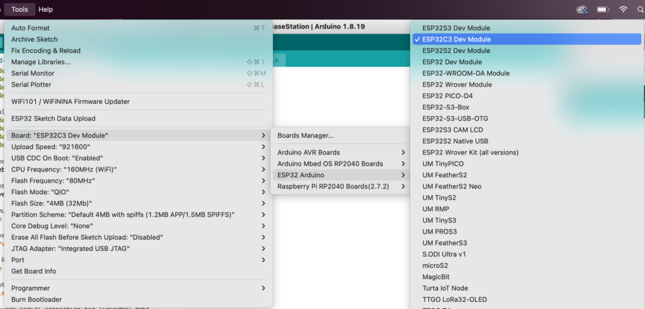Image resolution: width=645 pixels, height=309 pixels.
Task: Pick S.ODI Ultra v1 board
Action: point(527,254)
